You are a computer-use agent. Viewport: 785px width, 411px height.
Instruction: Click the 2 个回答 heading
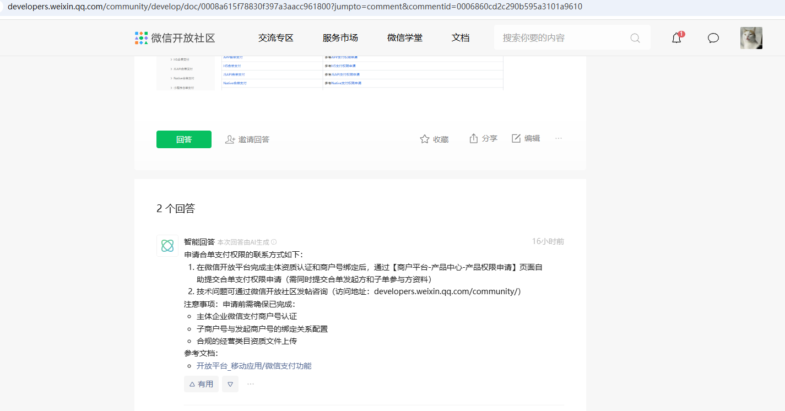coord(176,208)
